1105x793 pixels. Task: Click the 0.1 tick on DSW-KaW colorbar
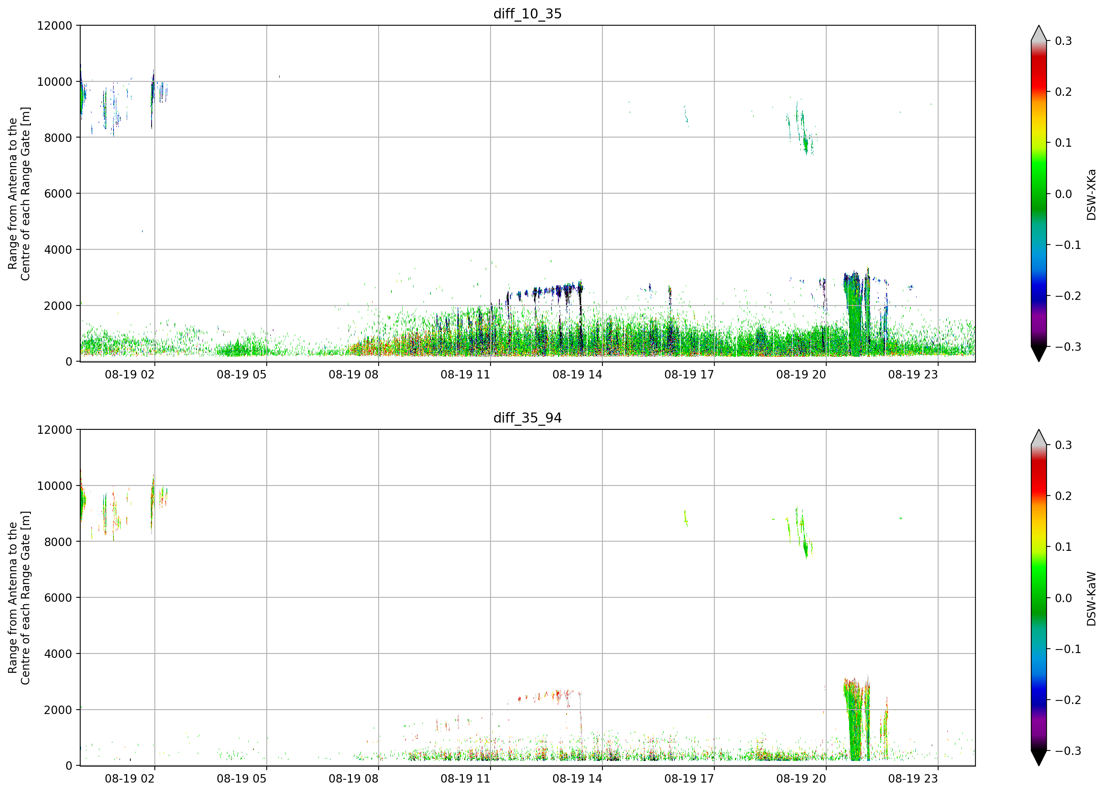[x=1063, y=547]
